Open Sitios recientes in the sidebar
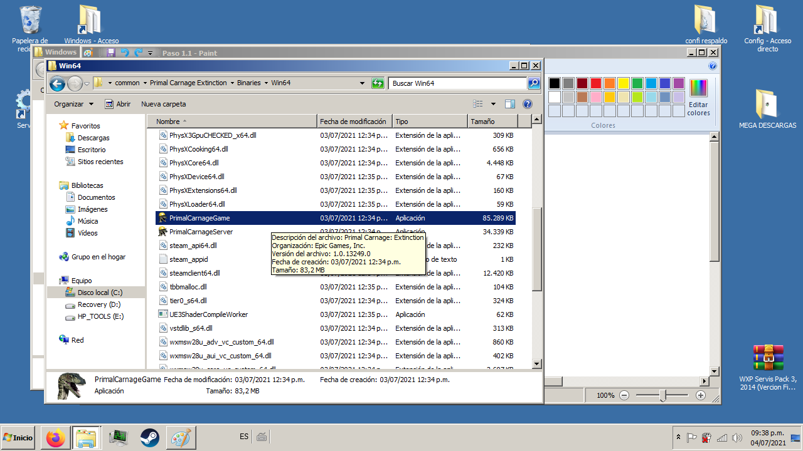 click(100, 162)
